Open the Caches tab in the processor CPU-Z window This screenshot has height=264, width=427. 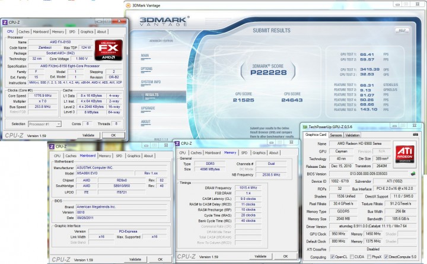pos(24,31)
